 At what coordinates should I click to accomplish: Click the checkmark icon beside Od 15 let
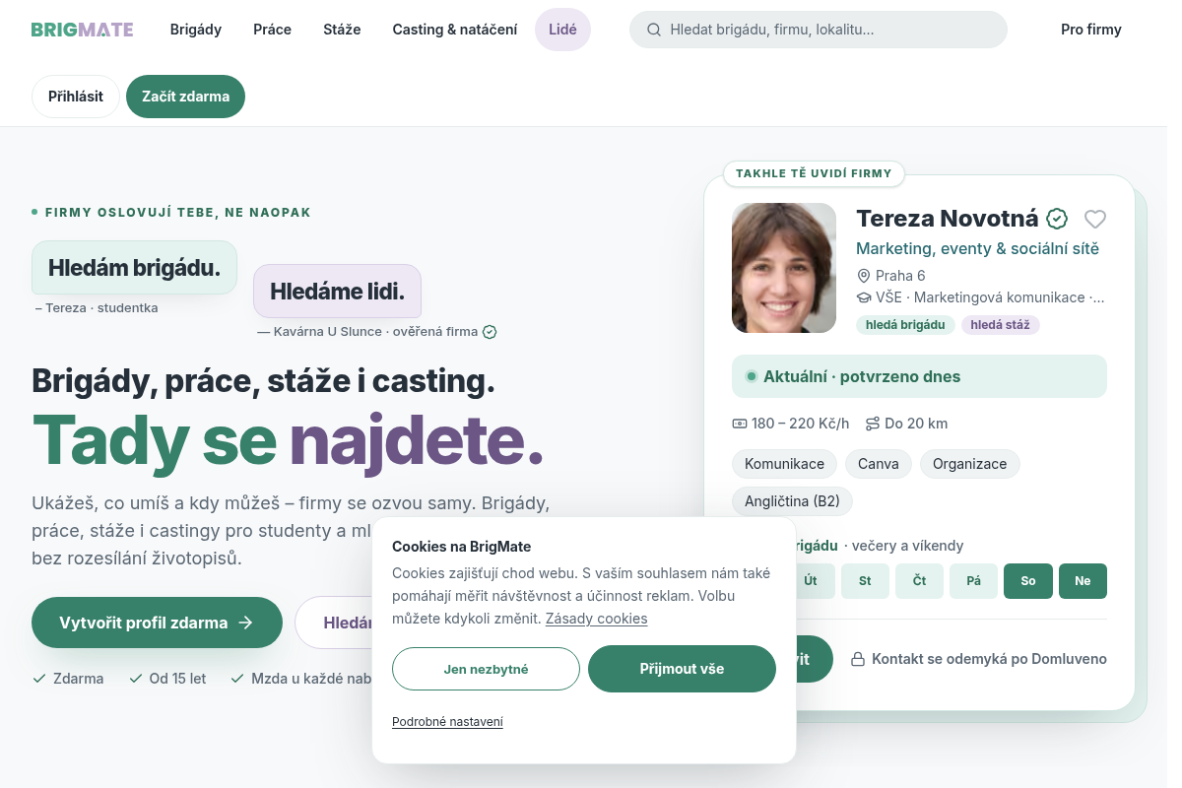(x=136, y=679)
